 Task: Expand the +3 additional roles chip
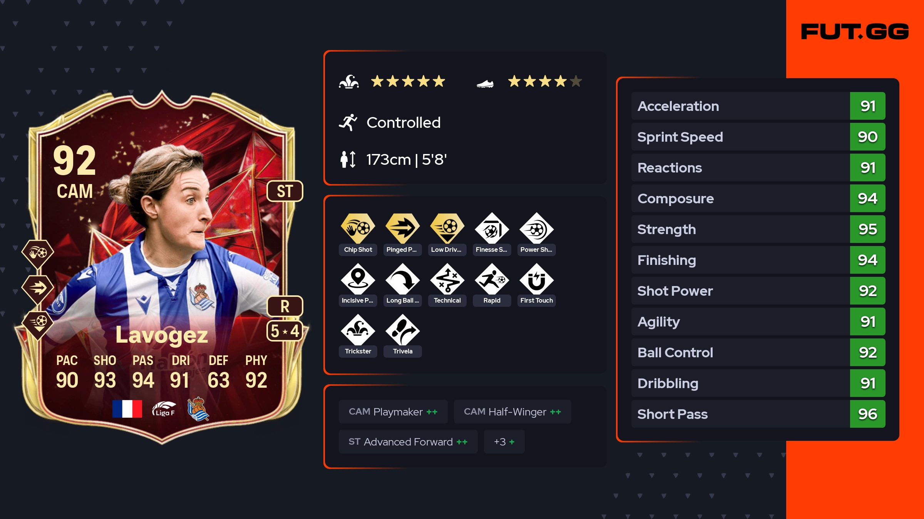click(x=504, y=442)
